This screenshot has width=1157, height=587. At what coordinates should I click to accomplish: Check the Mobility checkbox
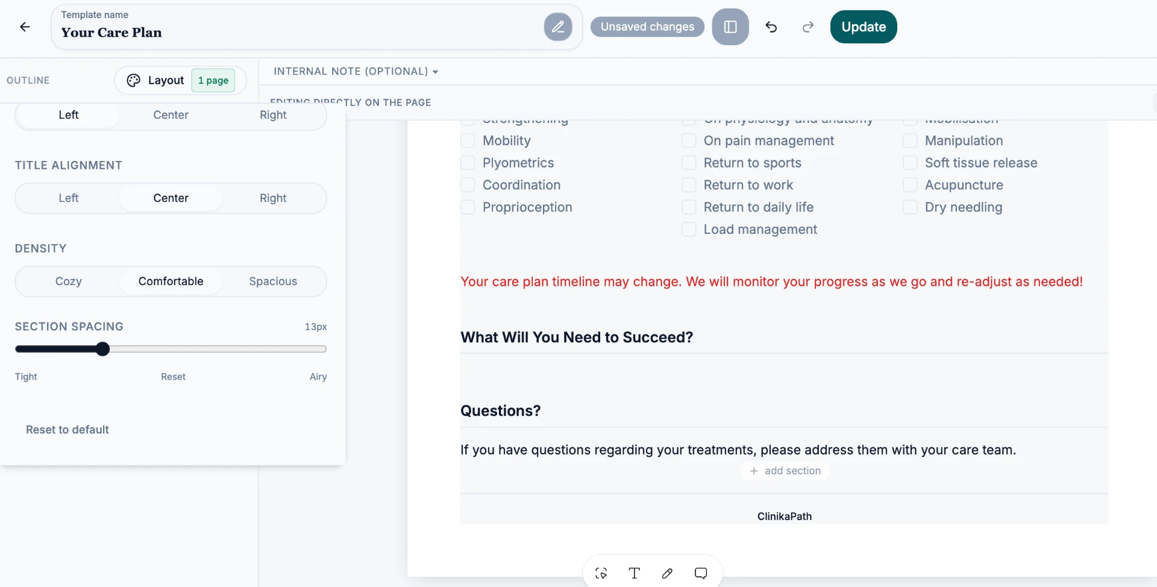(468, 140)
